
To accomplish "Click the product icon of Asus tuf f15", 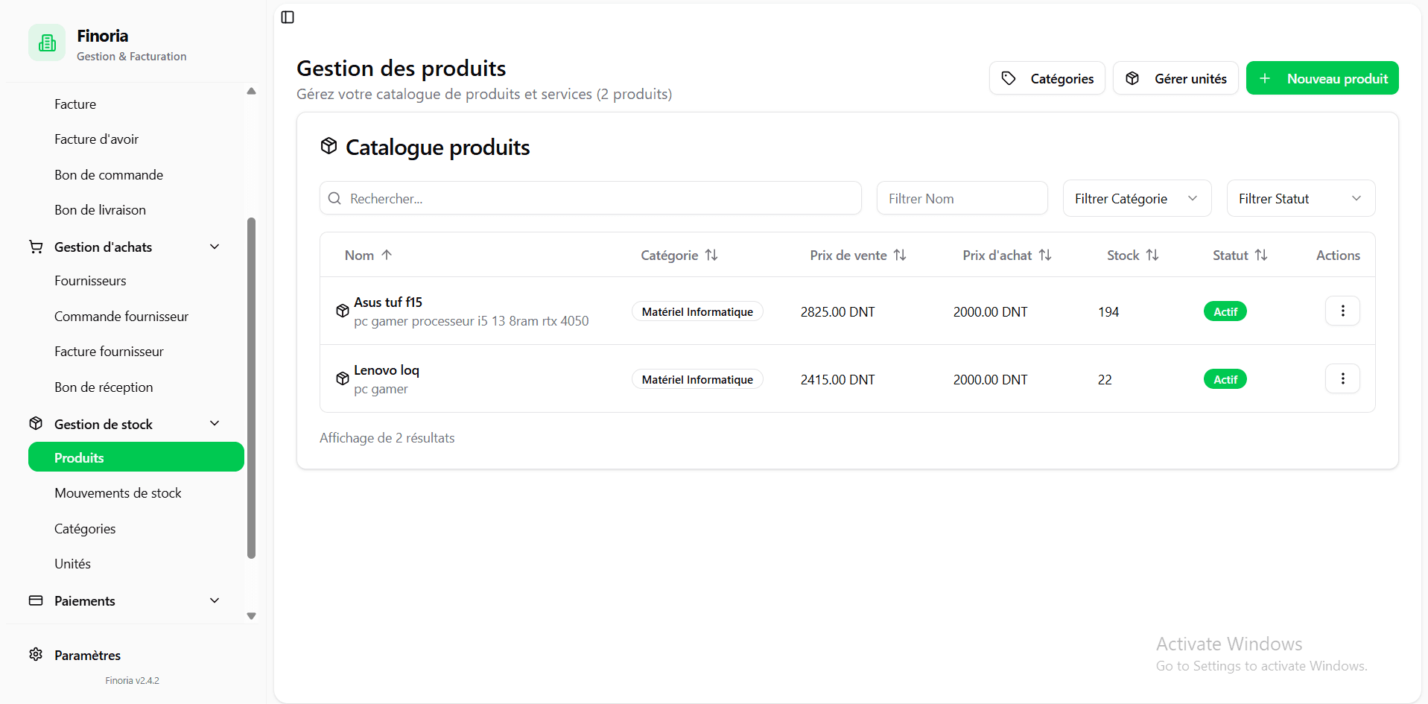I will (343, 311).
